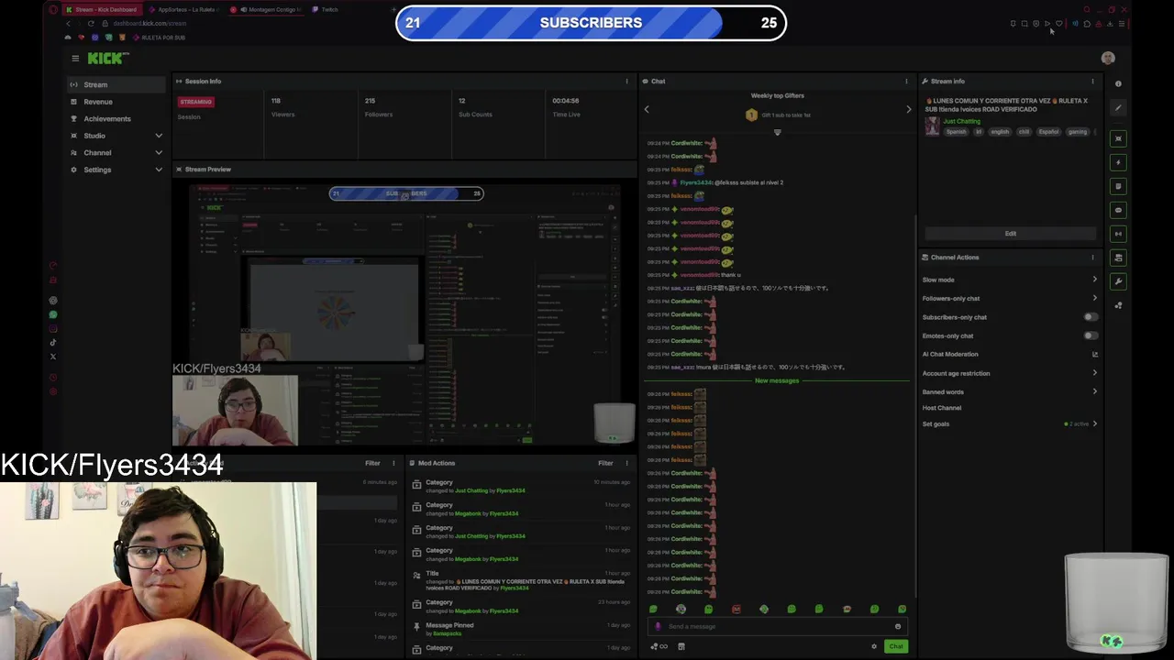This screenshot has width=1174, height=660.
Task: Toggle activity feed widget in right rail
Action: click(1118, 186)
